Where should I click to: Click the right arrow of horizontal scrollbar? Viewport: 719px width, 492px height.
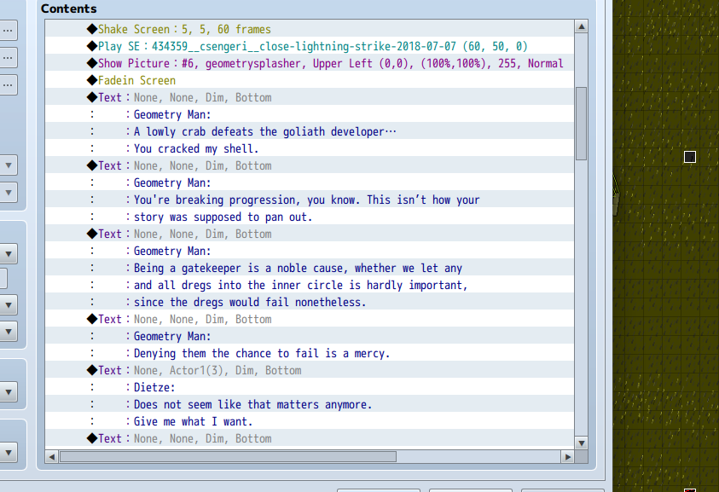click(568, 457)
